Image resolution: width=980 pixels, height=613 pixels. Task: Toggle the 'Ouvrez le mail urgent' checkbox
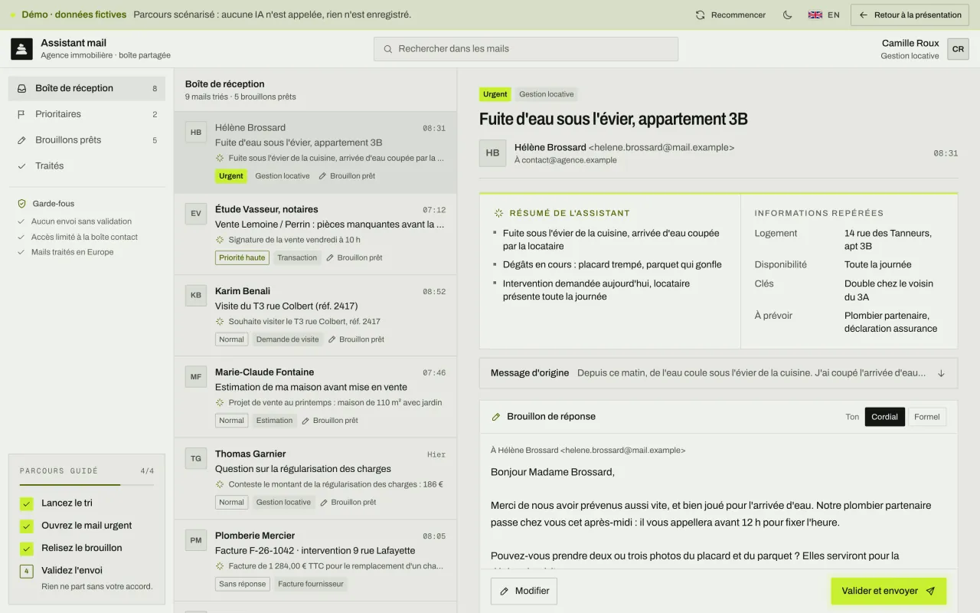(x=27, y=526)
